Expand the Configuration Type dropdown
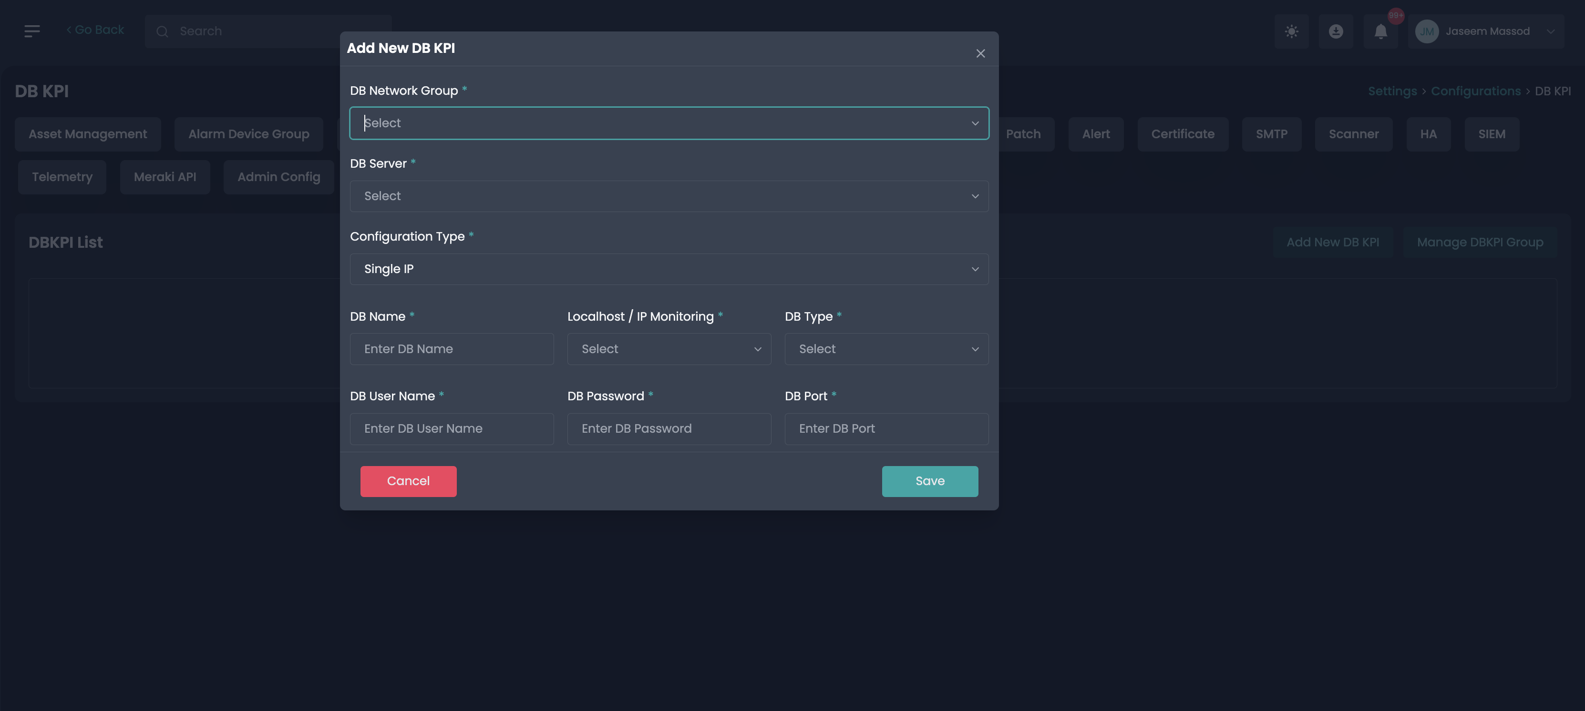Image resolution: width=1585 pixels, height=711 pixels. [x=669, y=269]
